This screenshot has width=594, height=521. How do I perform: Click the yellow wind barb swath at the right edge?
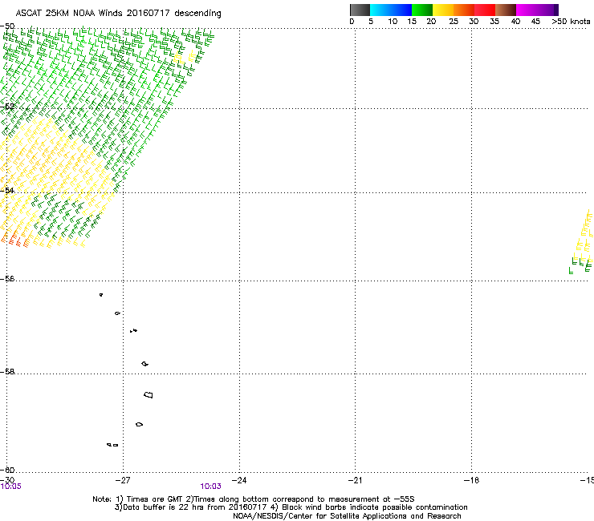pyautogui.click(x=585, y=235)
